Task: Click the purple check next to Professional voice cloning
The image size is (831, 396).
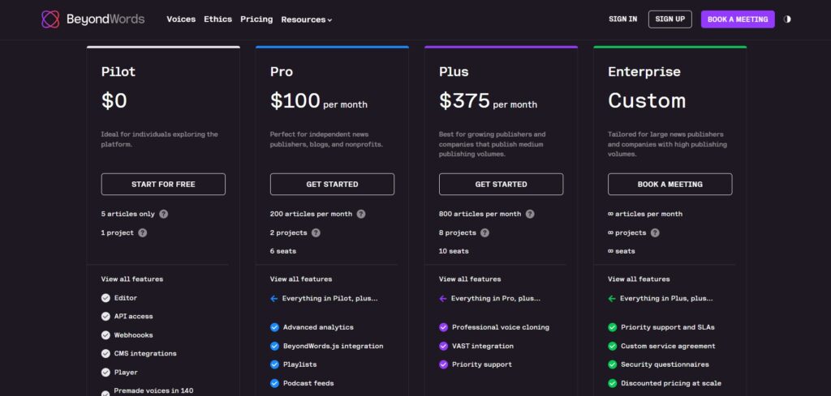Action: point(444,327)
